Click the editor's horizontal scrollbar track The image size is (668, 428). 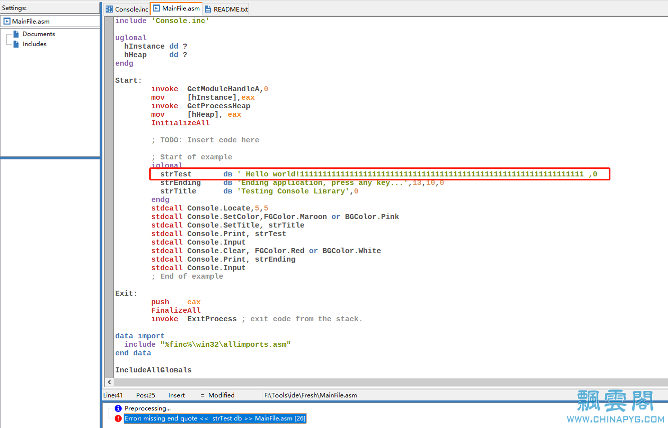391,382
